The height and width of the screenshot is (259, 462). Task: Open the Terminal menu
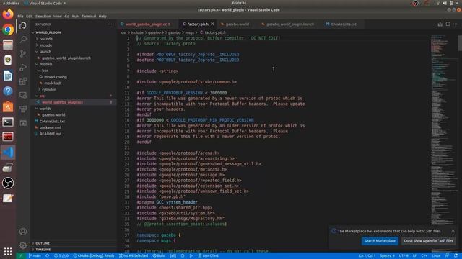pos(89,16)
